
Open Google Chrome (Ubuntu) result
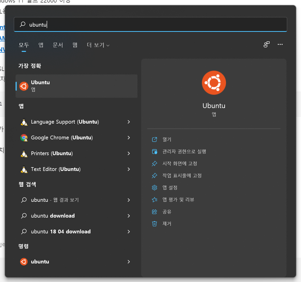(77, 138)
